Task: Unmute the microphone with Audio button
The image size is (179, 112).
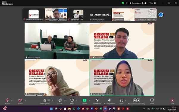Action: 7,101
